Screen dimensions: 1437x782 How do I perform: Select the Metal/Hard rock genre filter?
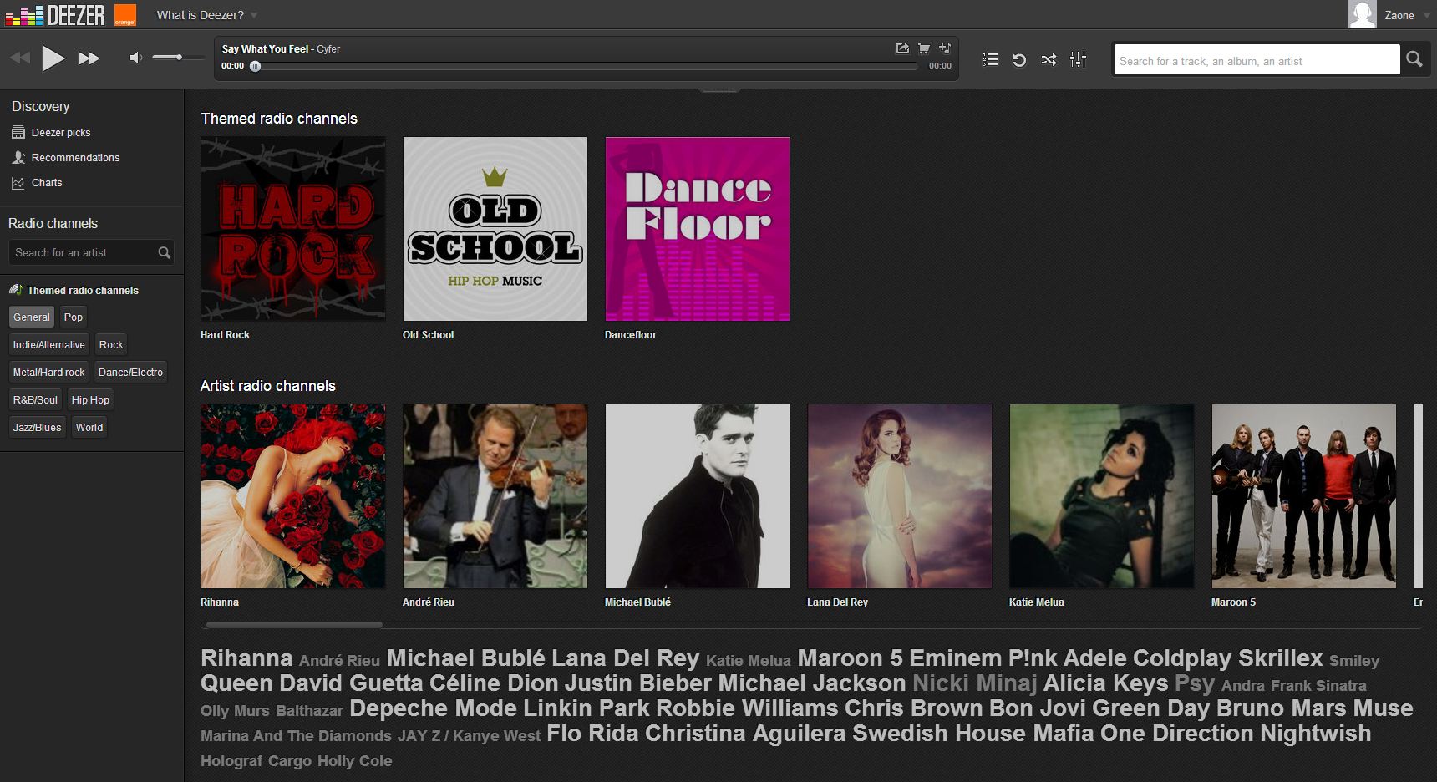tap(48, 372)
